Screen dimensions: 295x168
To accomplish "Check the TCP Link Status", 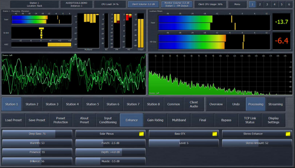I will tap(250, 120).
